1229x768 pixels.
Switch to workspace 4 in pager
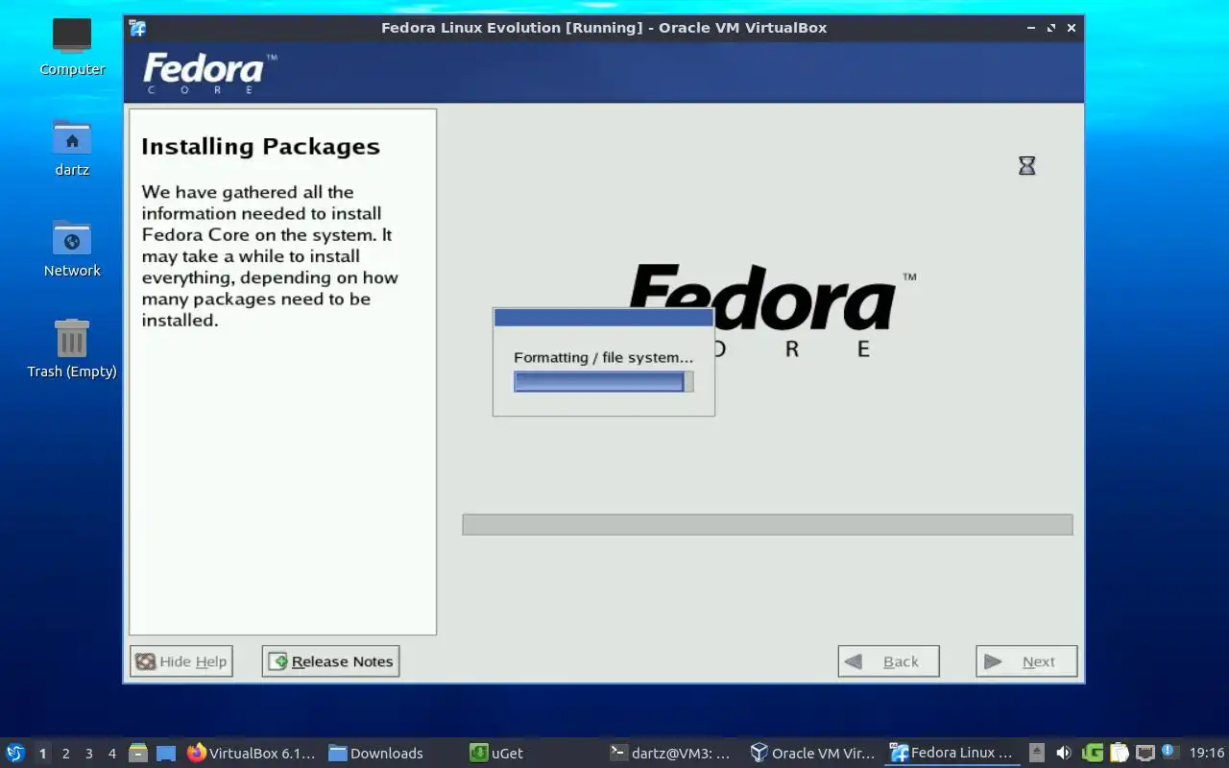(x=111, y=753)
